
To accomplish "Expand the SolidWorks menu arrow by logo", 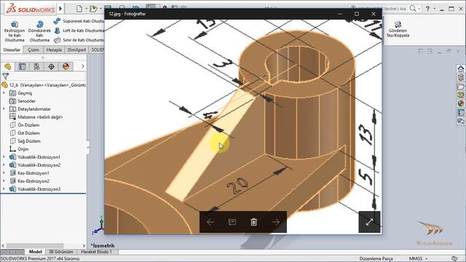I will pos(60,9).
